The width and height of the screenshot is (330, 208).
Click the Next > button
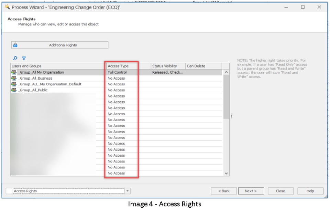coord(251,191)
